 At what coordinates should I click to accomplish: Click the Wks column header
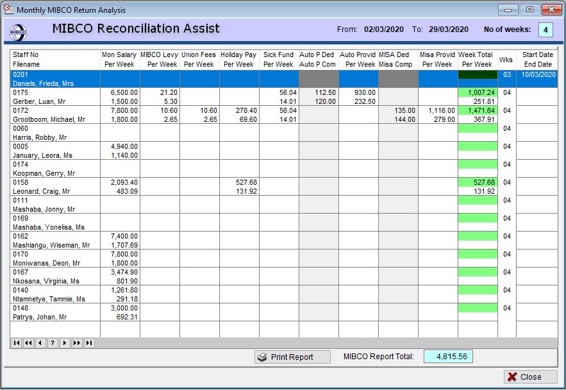(x=506, y=60)
